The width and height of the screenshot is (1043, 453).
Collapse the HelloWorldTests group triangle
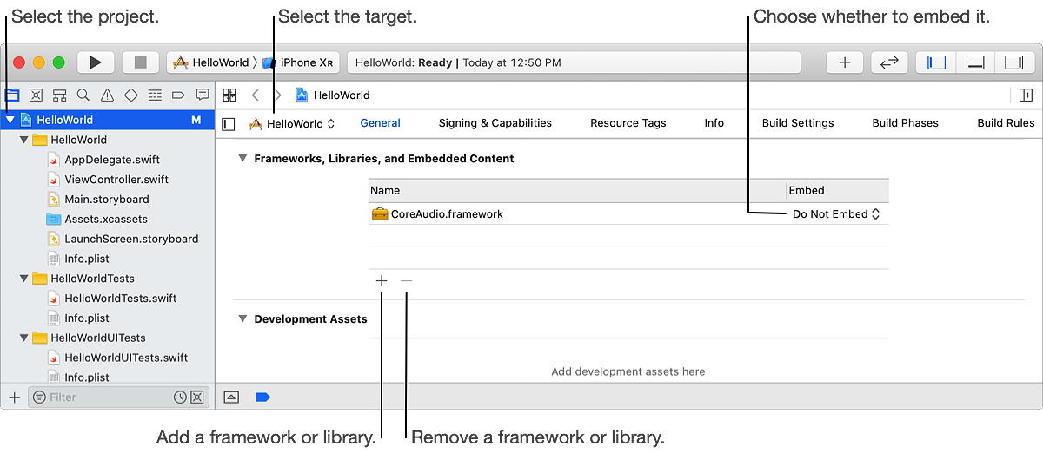pyautogui.click(x=23, y=279)
